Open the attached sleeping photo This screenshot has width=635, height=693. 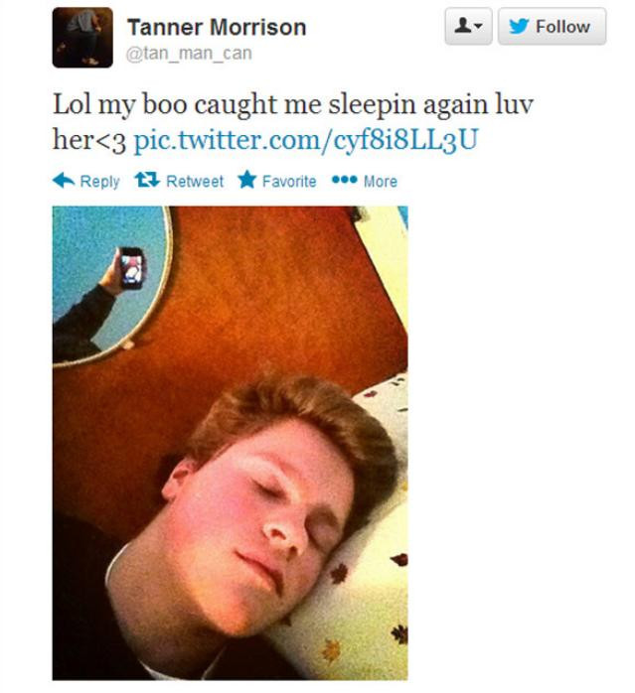coord(231,443)
